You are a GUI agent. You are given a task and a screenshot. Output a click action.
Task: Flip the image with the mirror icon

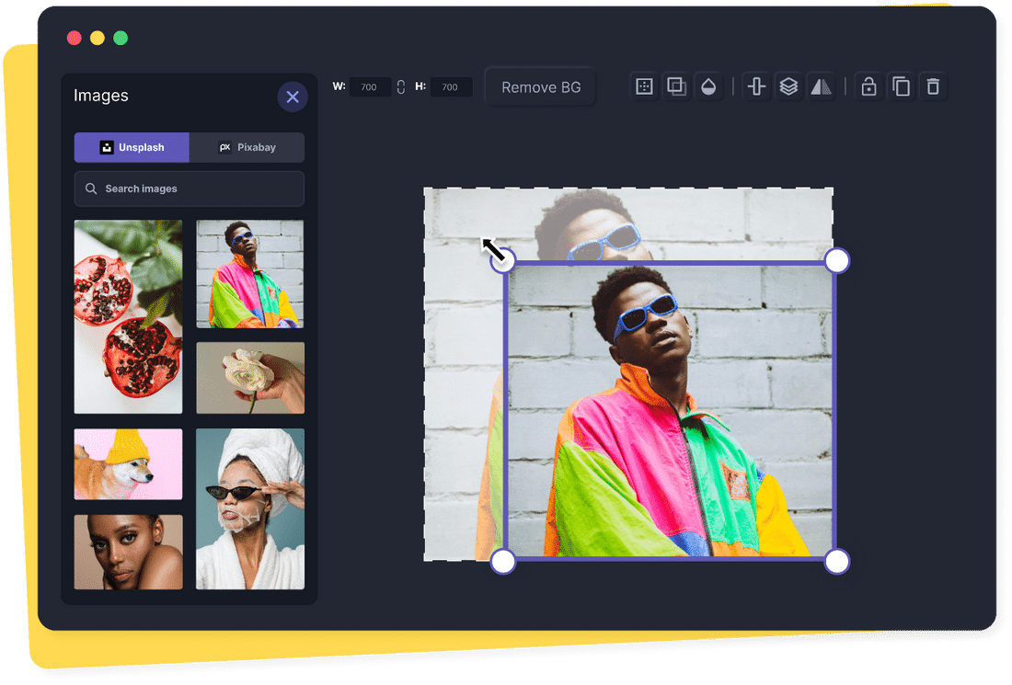[x=821, y=86]
